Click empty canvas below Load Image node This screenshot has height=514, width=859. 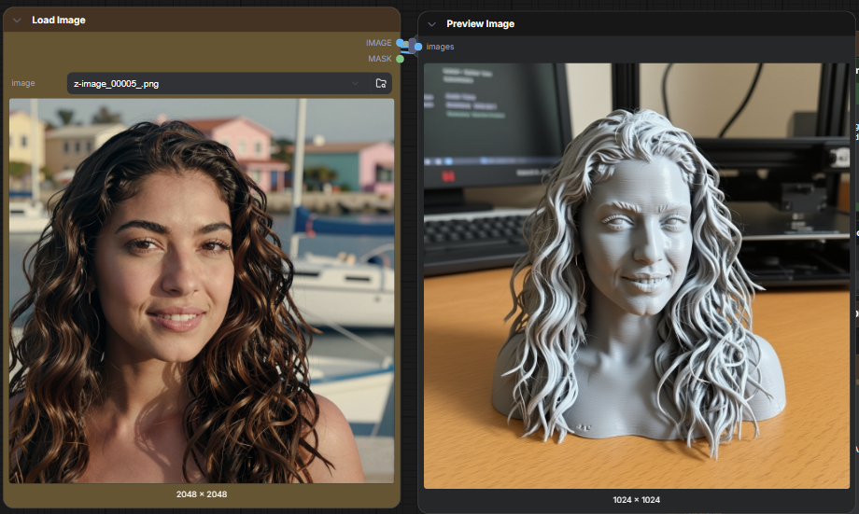[202, 511]
